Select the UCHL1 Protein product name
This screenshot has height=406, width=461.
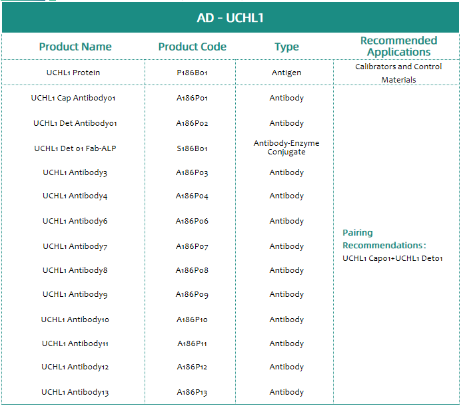[73, 73]
